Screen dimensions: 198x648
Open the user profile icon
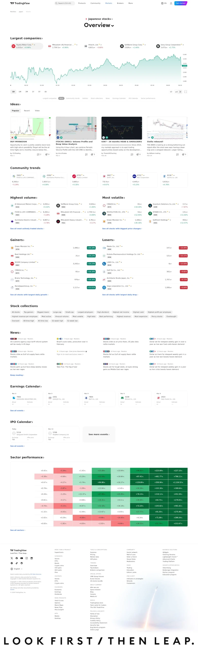[171, 3]
